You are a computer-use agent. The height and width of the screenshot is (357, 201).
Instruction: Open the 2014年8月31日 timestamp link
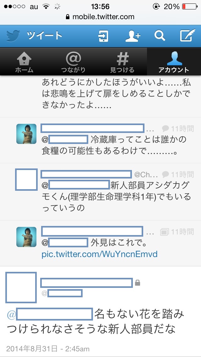click(x=48, y=349)
